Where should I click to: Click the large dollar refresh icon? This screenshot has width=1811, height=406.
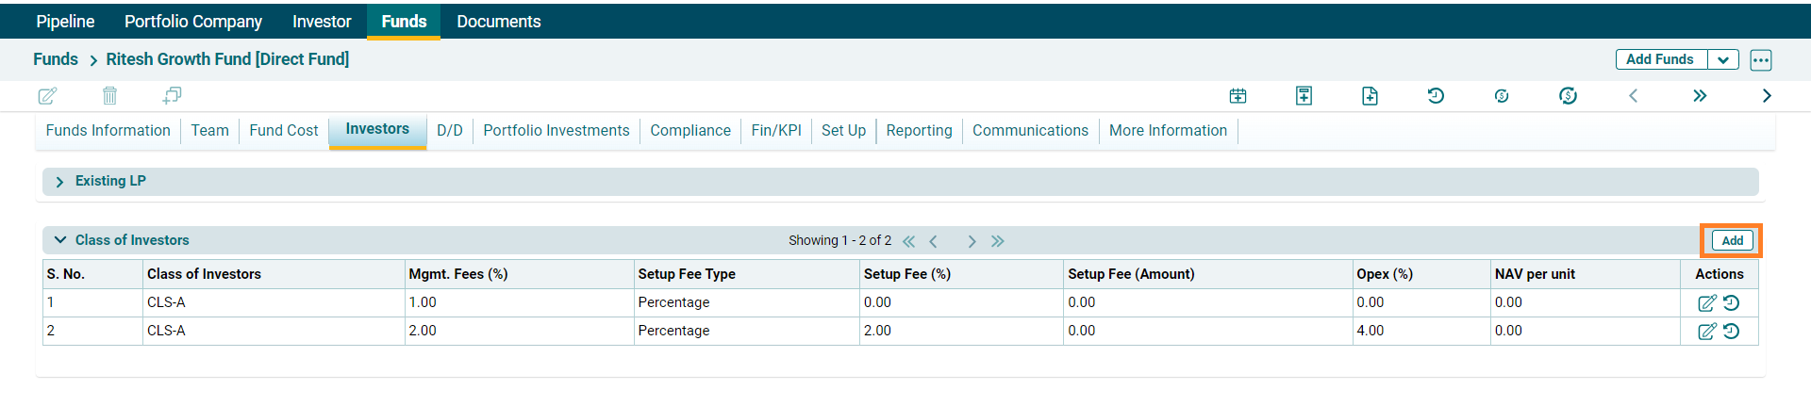[x=1568, y=96]
